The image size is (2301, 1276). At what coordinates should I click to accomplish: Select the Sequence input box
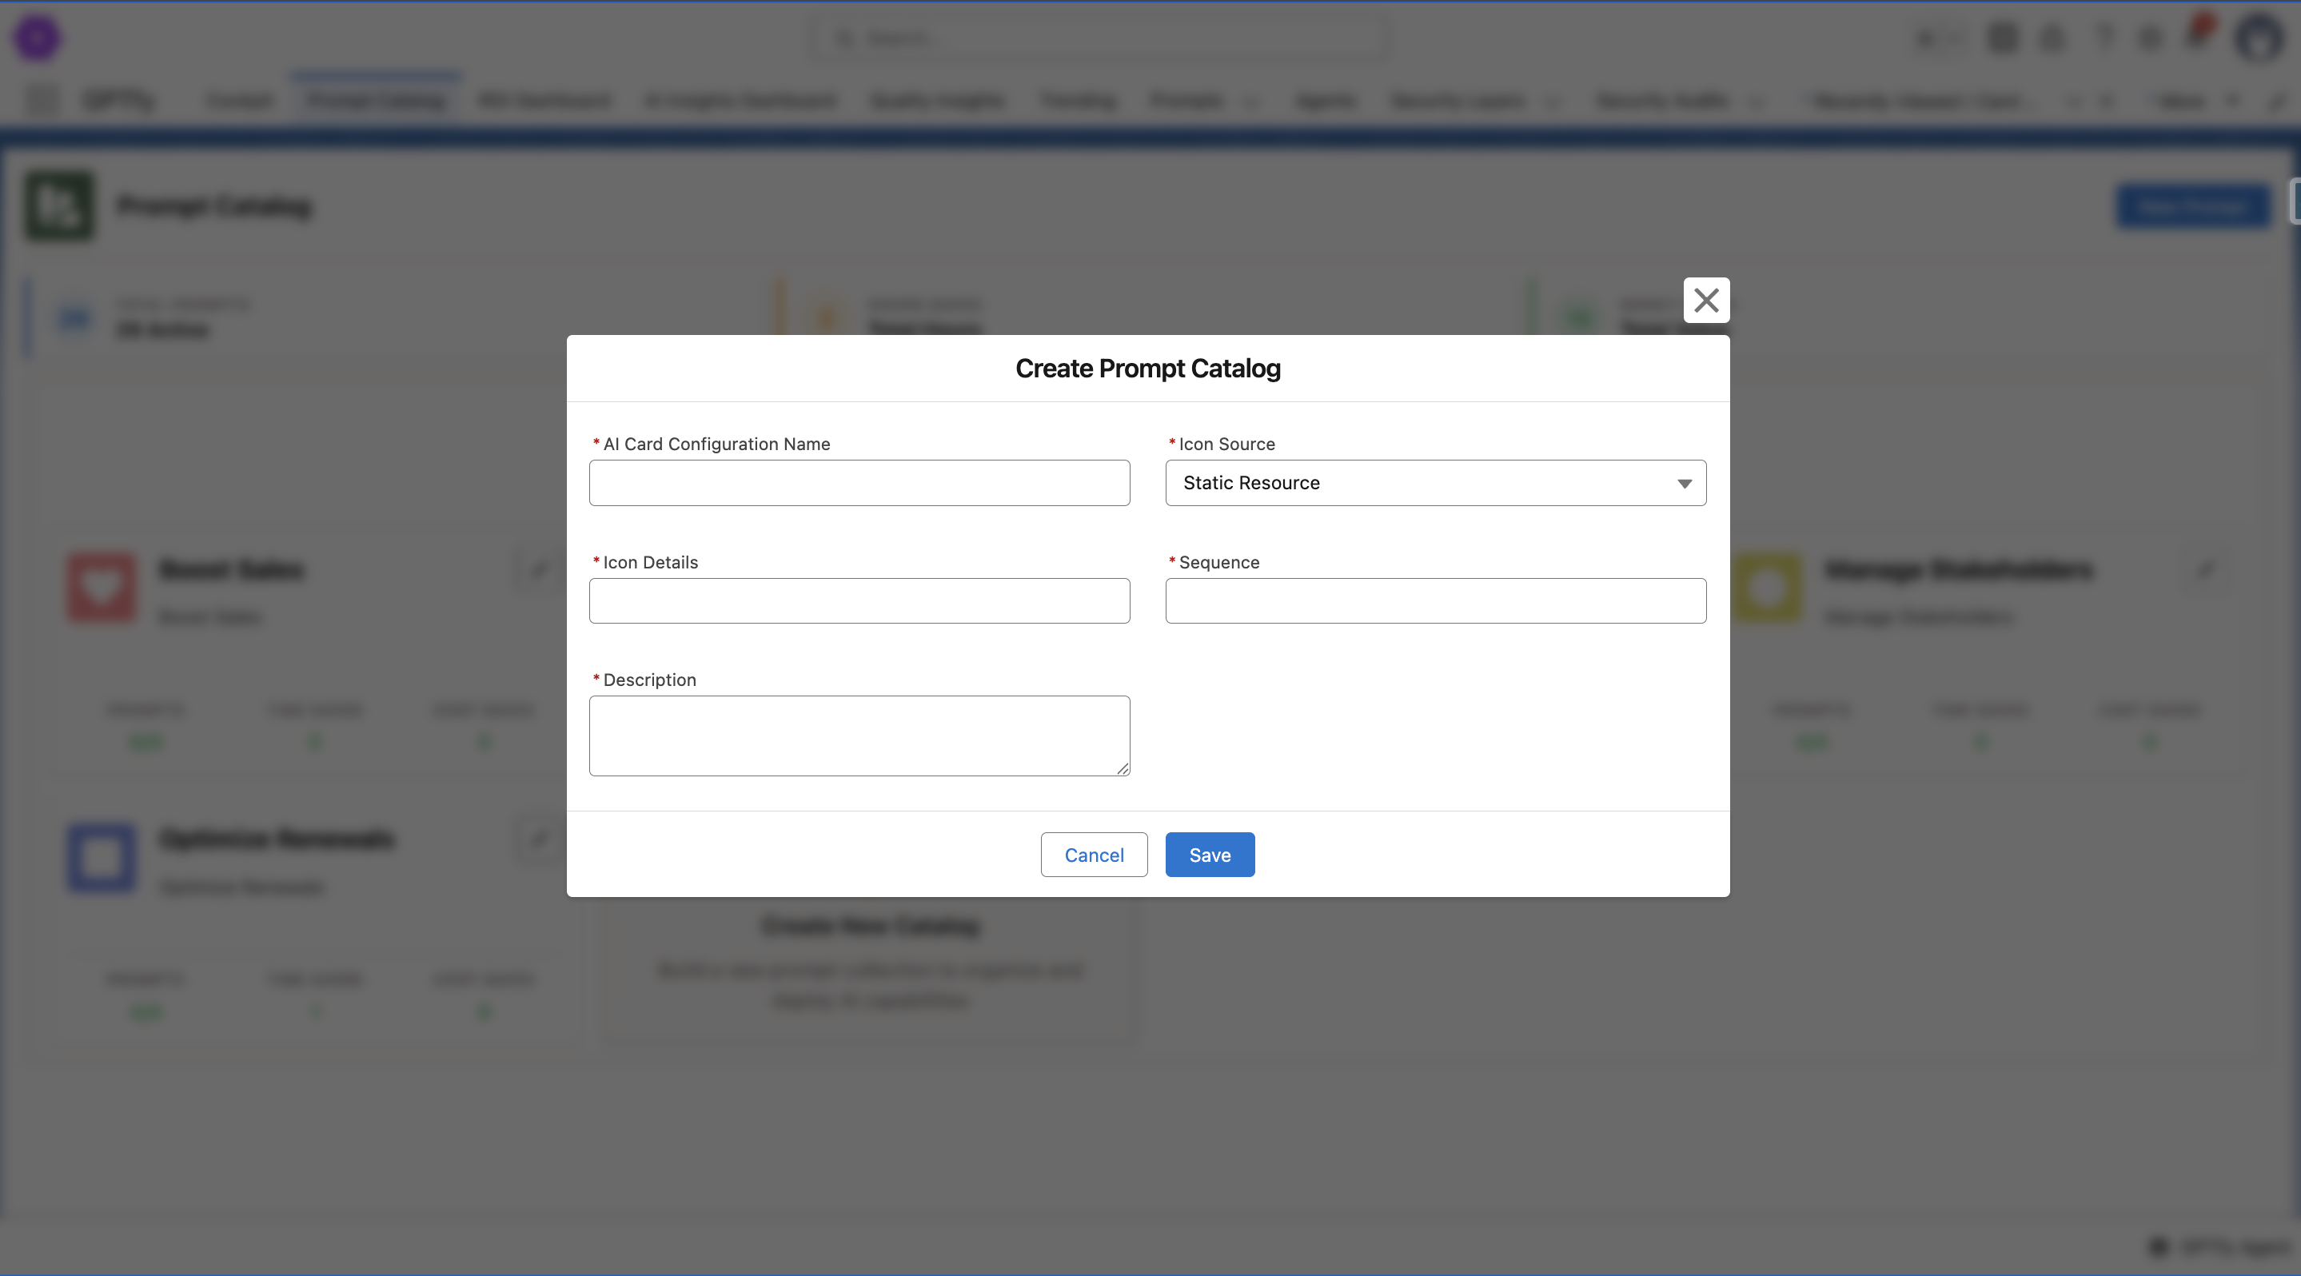(1434, 601)
